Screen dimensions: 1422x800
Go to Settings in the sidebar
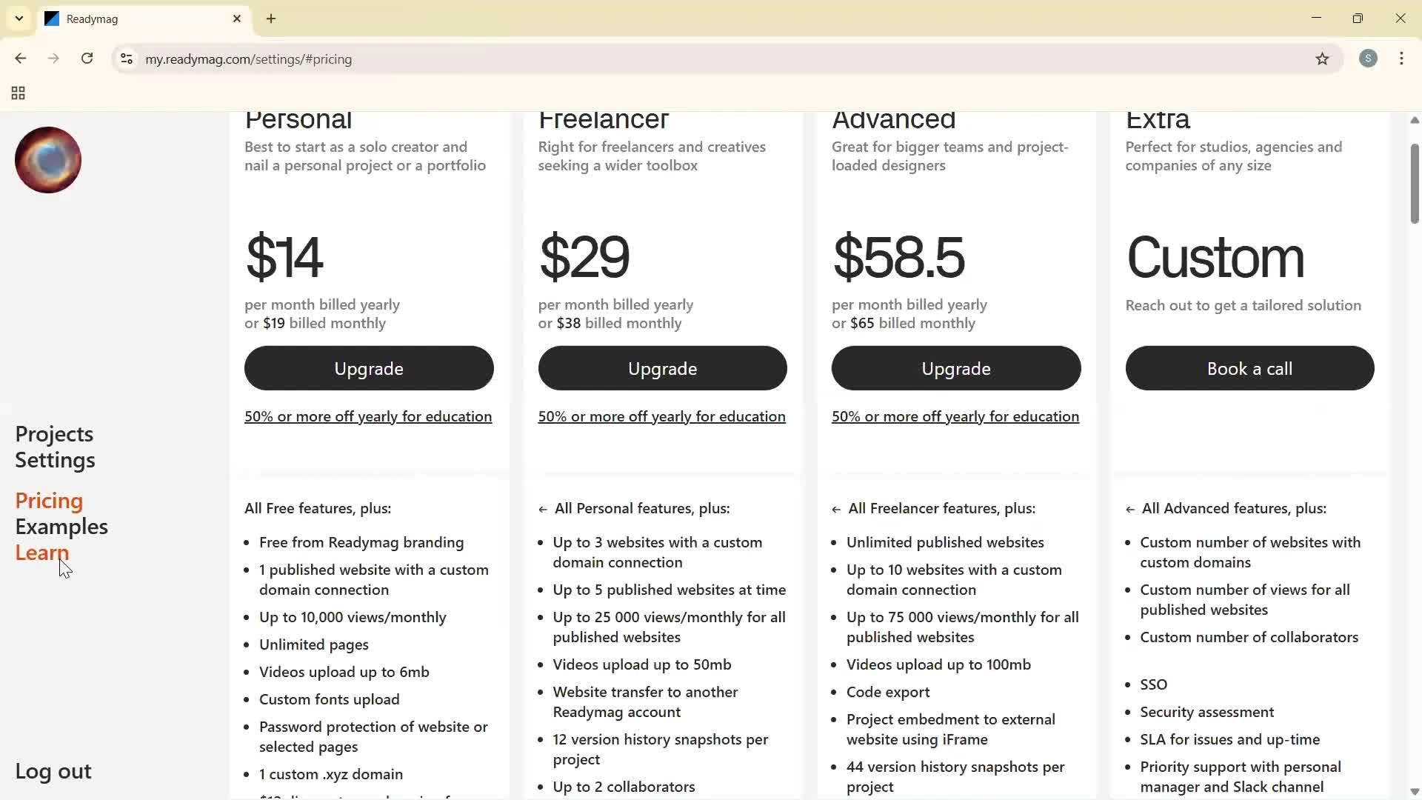tap(55, 460)
